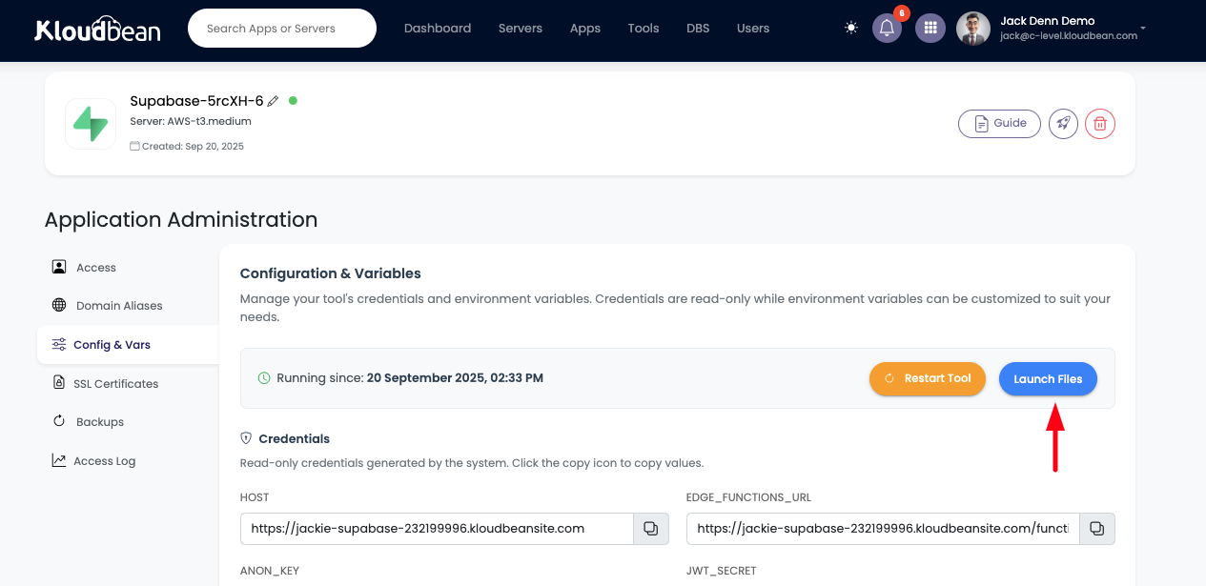Click the red trash delete icon
This screenshot has height=586, width=1206.
point(1100,123)
